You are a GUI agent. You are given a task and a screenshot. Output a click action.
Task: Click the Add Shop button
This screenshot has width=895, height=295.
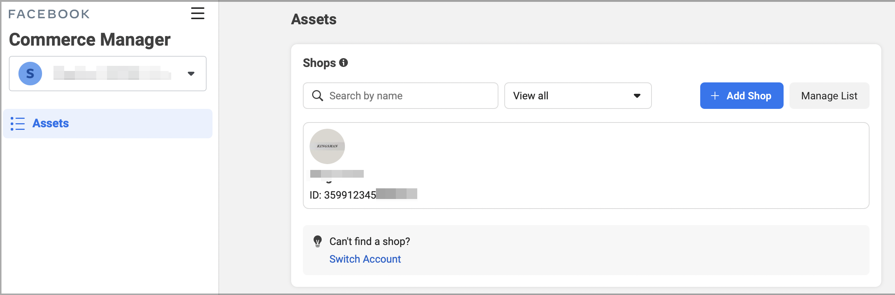742,96
